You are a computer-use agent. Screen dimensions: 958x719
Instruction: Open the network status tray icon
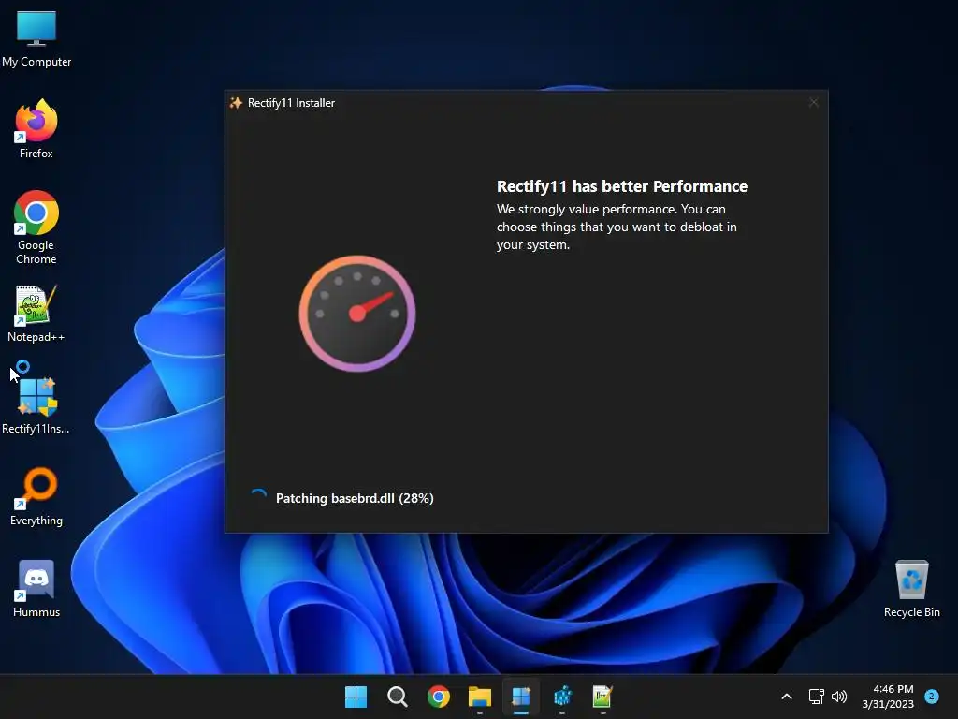click(x=816, y=697)
